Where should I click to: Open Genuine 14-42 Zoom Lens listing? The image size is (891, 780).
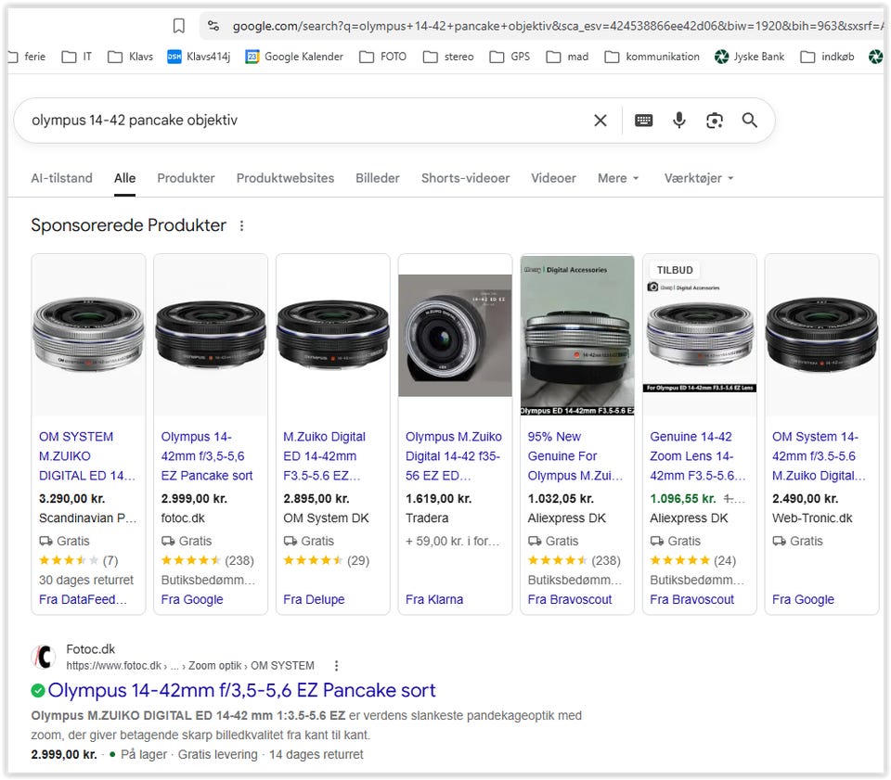(697, 456)
